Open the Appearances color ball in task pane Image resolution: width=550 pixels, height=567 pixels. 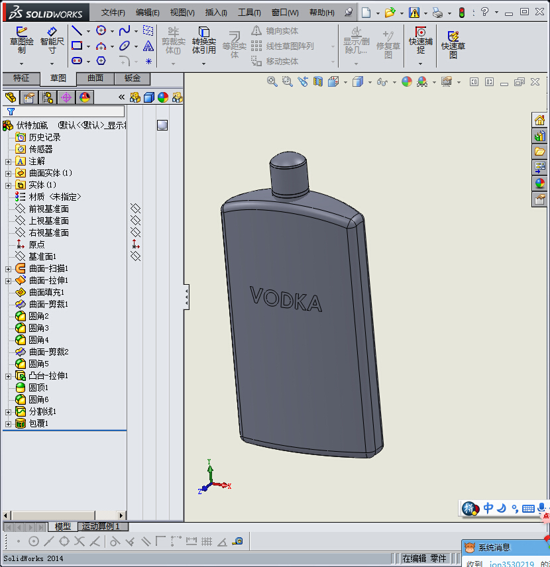click(x=540, y=183)
